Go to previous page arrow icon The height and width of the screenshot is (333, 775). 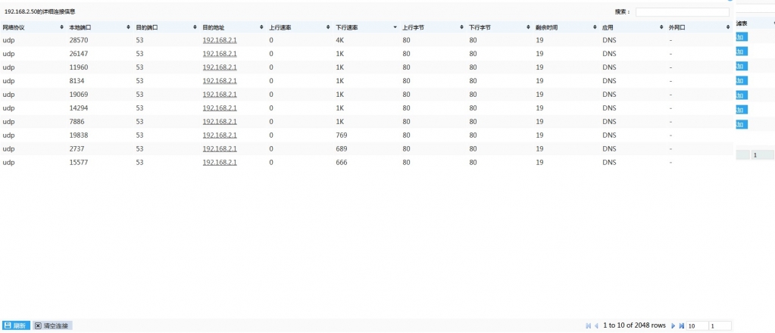coord(596,325)
